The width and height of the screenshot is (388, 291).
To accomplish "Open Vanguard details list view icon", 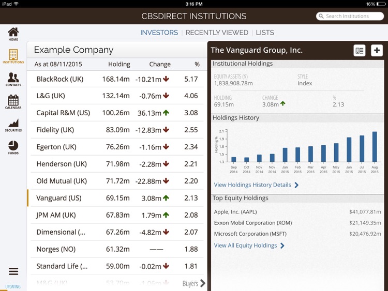I will point(360,51).
